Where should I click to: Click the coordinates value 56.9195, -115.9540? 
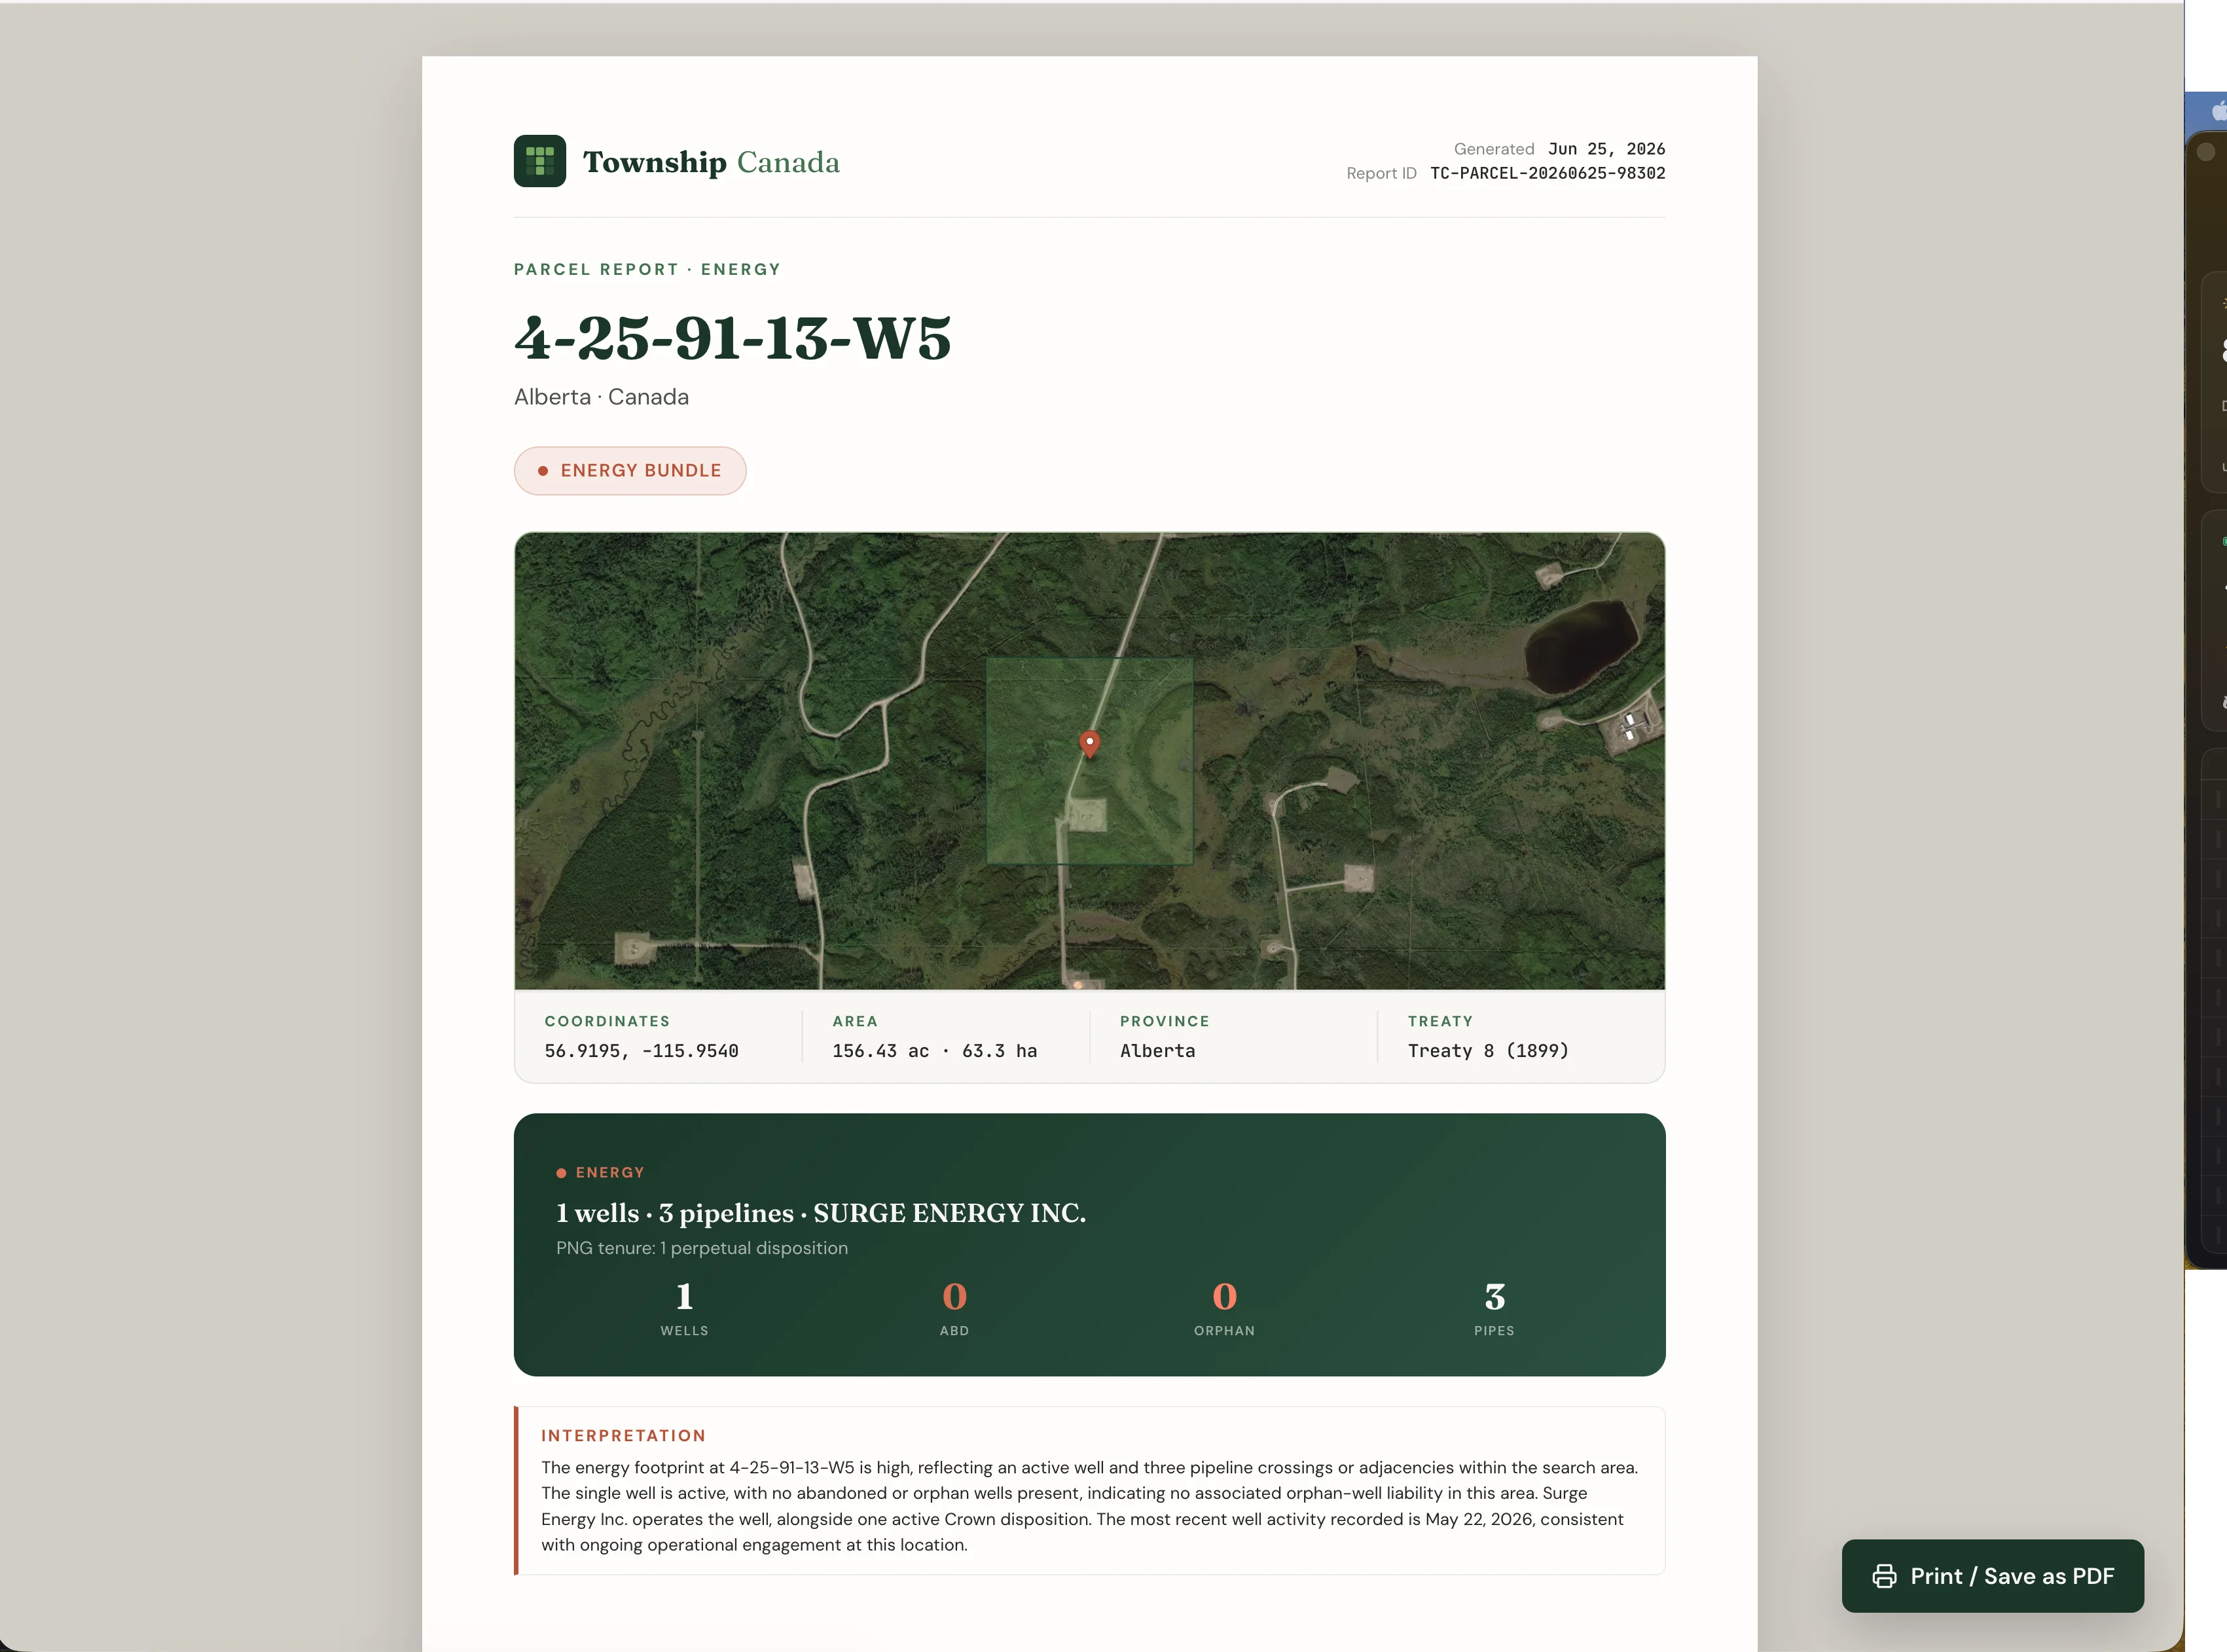641,1051
